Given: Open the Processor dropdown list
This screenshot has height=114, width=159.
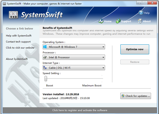Looking at the screenshot, I should tap(103, 57).
